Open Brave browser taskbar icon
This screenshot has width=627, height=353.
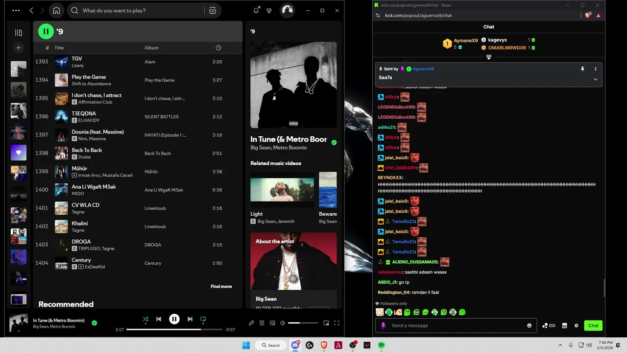[324, 345]
